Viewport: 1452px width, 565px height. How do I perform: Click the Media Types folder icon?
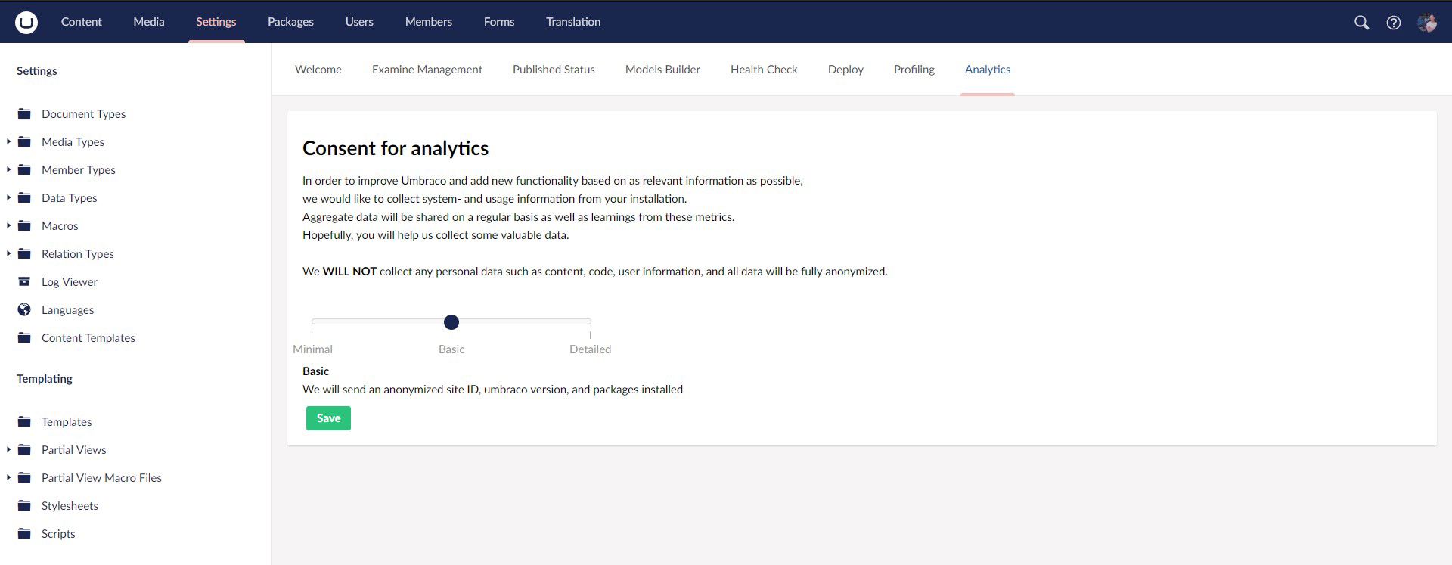tap(24, 142)
